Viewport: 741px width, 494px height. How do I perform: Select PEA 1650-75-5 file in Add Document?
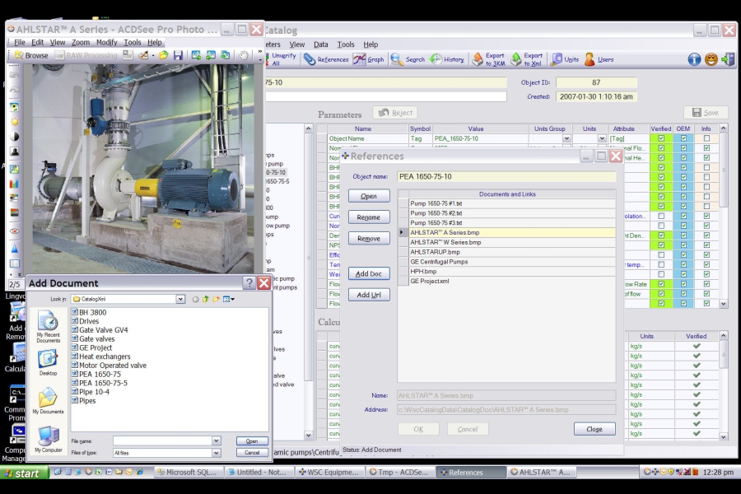click(x=100, y=384)
